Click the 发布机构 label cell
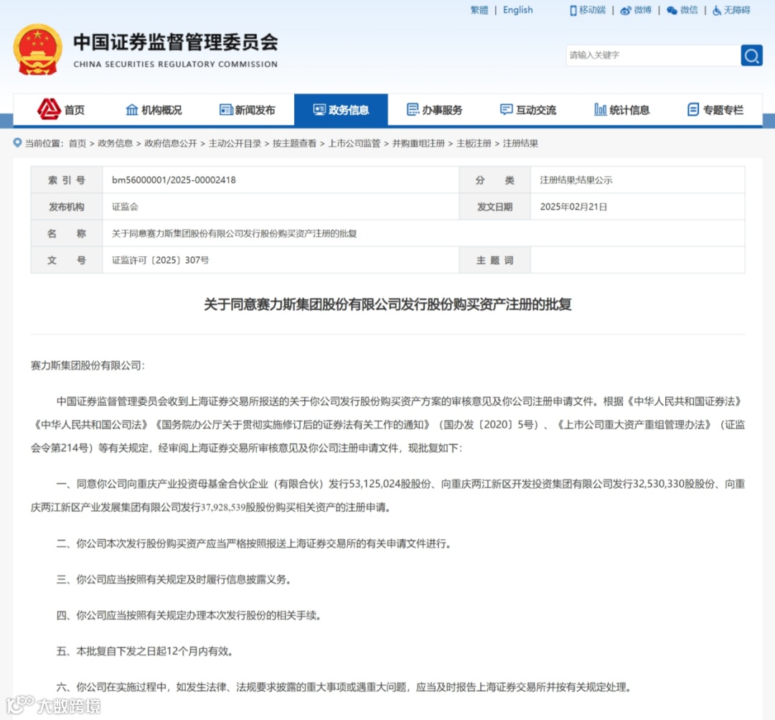 [x=67, y=207]
